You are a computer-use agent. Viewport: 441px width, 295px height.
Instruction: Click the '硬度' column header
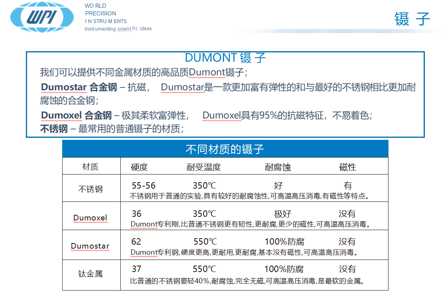pos(139,167)
